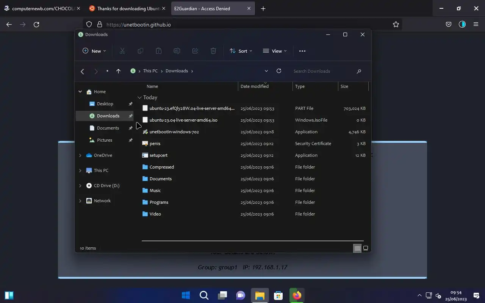Open address bar history dropdown
The image size is (485, 303).
[266, 71]
